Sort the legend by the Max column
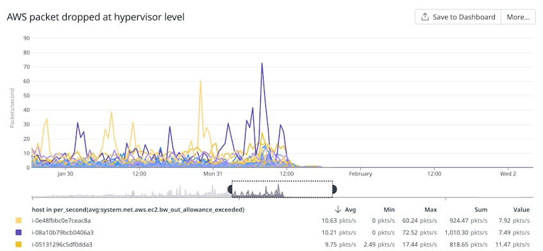 [431, 209]
